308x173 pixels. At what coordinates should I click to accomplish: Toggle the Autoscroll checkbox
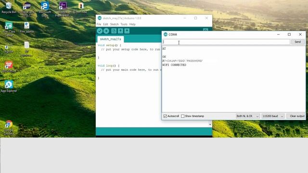pos(165,116)
